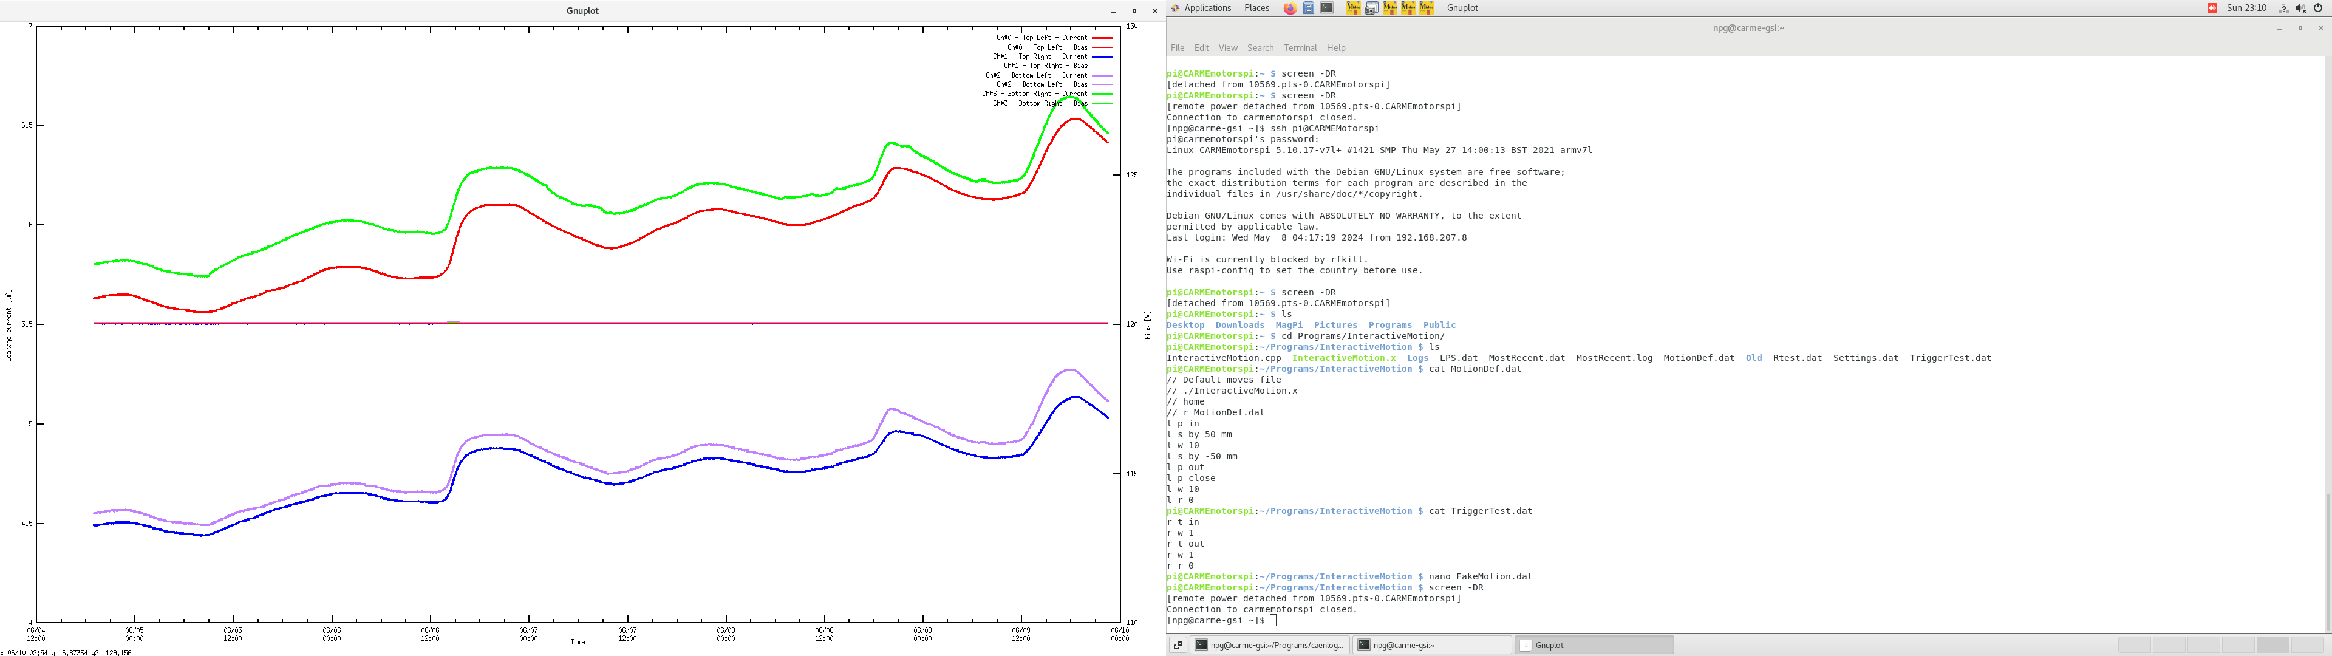Click the muted volume tray icon
Image resolution: width=2332 pixels, height=656 pixels.
[x=2300, y=8]
